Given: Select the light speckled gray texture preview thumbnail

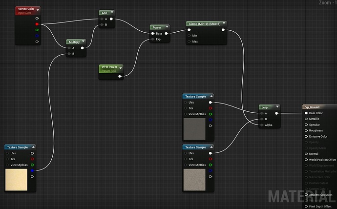Looking at the screenshot, I should [x=194, y=180].
